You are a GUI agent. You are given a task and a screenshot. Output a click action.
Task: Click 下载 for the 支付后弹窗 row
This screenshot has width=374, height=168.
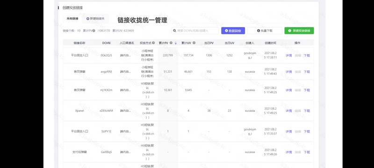307,152
